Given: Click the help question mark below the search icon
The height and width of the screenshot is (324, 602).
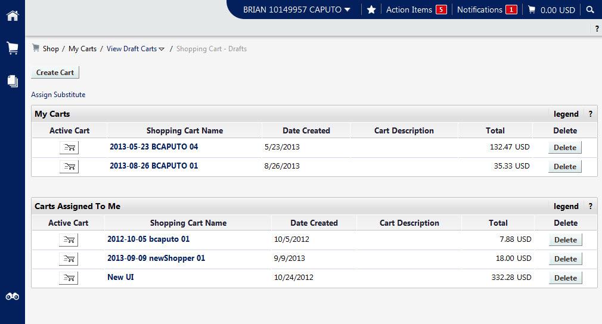Looking at the screenshot, I should [x=597, y=29].
